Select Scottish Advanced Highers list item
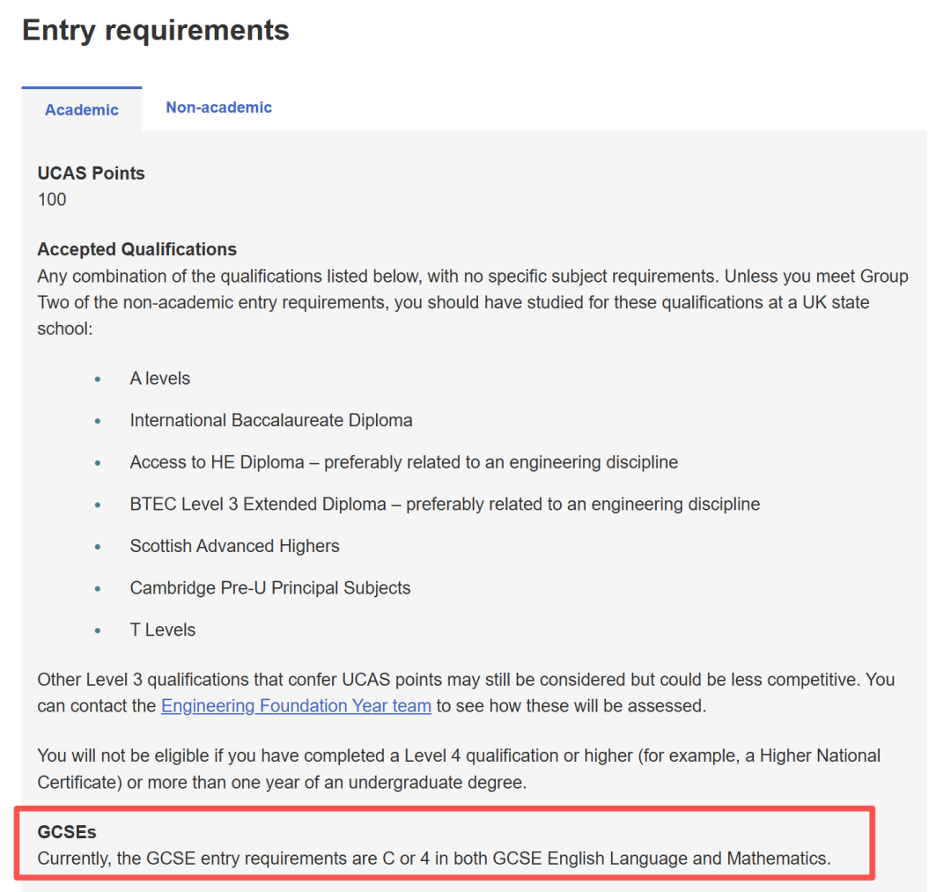951x892 pixels. [235, 546]
